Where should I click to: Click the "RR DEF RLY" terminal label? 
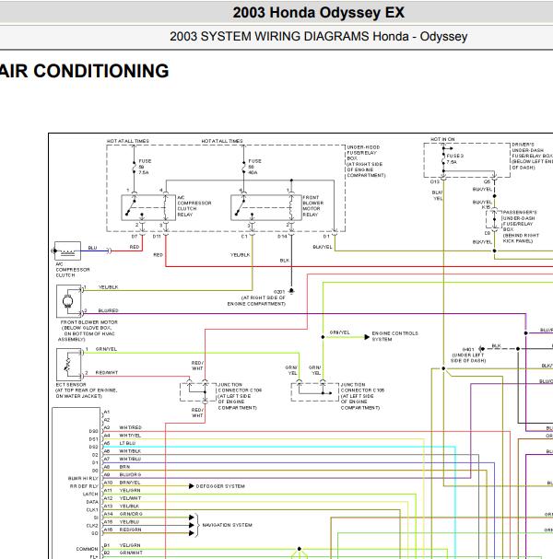(x=84, y=486)
